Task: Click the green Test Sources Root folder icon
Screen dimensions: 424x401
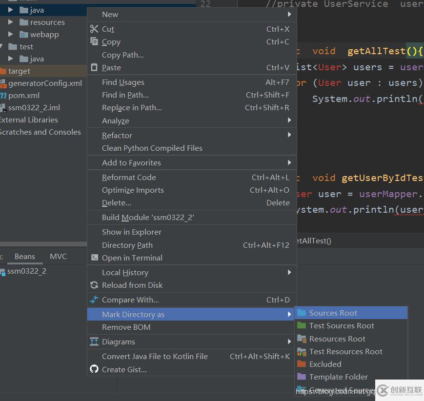Action: click(302, 325)
